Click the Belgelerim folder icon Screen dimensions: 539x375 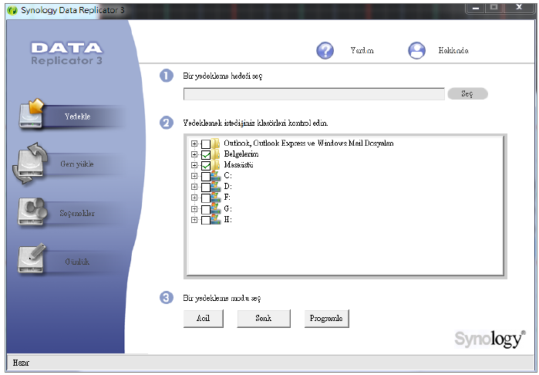click(216, 154)
